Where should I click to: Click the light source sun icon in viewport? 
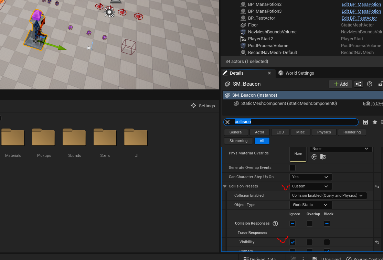tap(109, 12)
